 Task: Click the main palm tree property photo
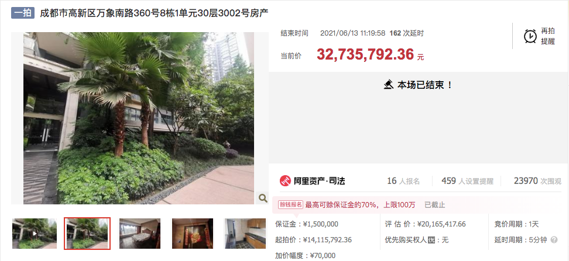139,118
